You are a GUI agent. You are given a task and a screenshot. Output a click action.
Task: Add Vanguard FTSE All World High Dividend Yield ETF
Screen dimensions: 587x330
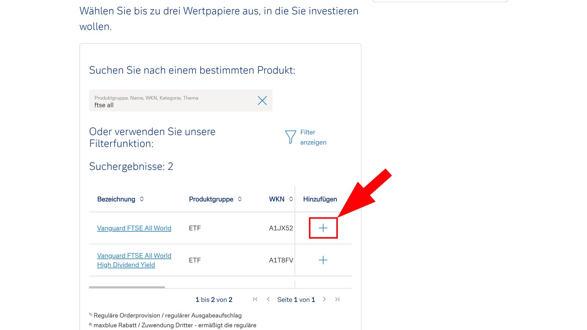point(323,260)
